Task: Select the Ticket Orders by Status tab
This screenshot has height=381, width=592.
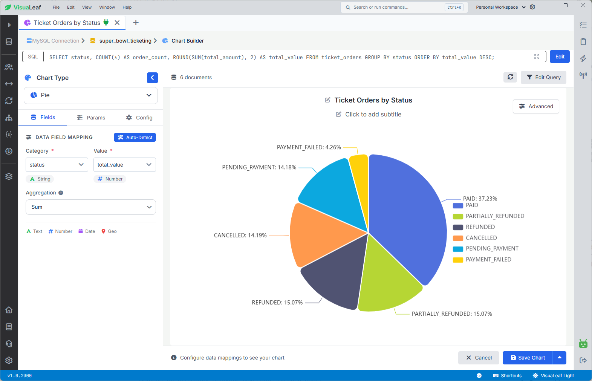Action: [67, 23]
